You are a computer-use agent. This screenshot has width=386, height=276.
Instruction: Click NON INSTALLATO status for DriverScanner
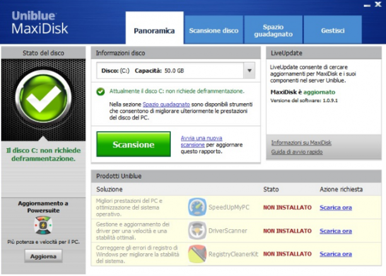287,231
